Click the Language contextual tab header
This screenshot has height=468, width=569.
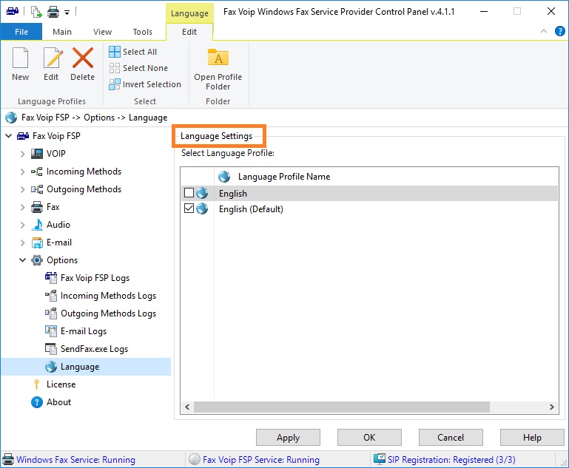(189, 13)
